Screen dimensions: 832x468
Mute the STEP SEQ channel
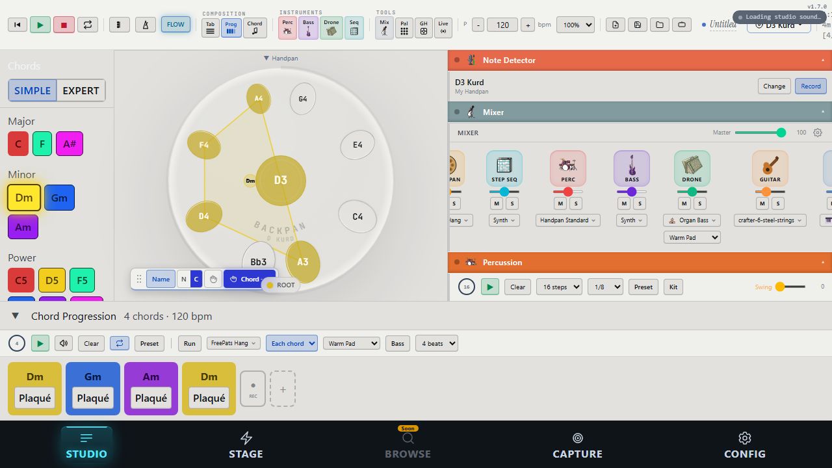pyautogui.click(x=497, y=203)
